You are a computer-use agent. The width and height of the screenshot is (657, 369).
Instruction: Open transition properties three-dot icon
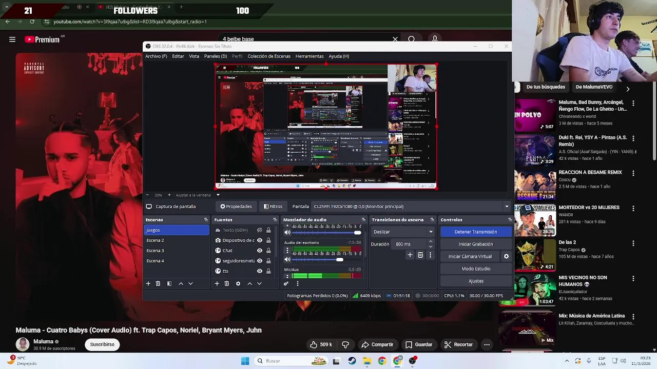tap(430, 255)
